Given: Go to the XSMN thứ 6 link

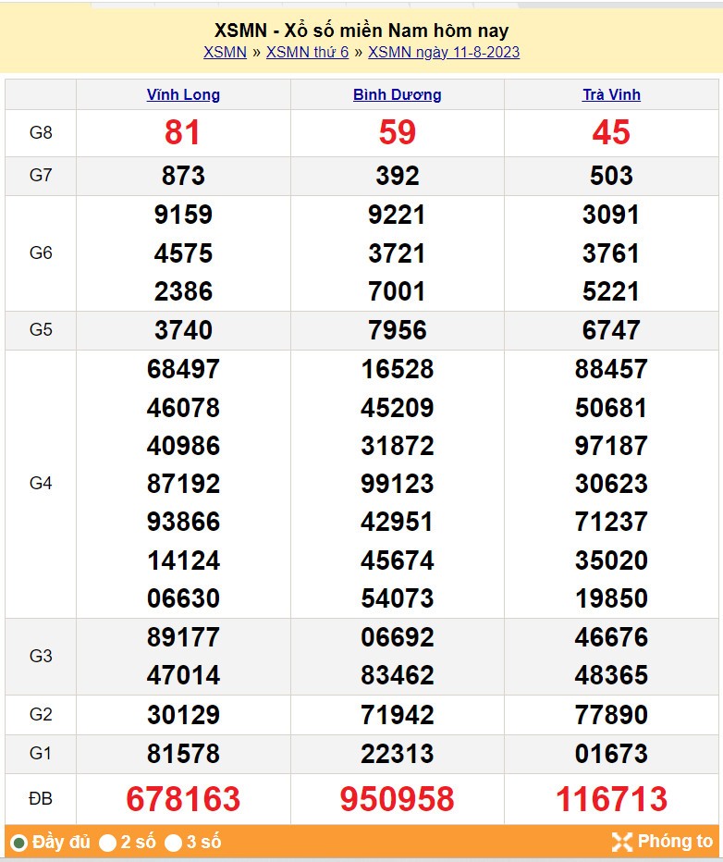Looking at the screenshot, I should (x=307, y=52).
